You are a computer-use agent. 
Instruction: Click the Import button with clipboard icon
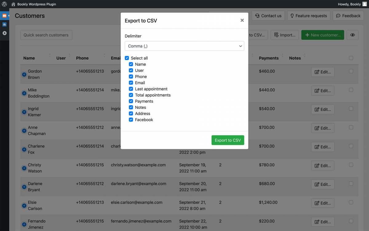click(x=284, y=35)
